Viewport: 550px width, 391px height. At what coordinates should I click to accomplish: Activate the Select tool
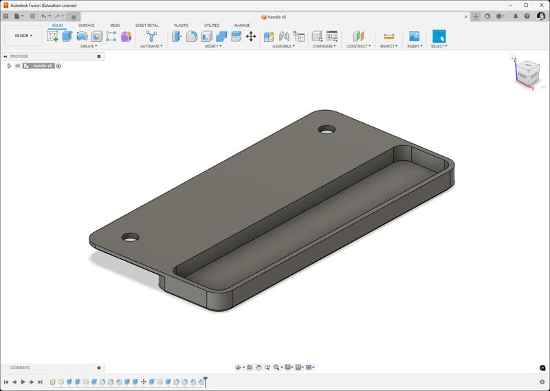coord(439,36)
